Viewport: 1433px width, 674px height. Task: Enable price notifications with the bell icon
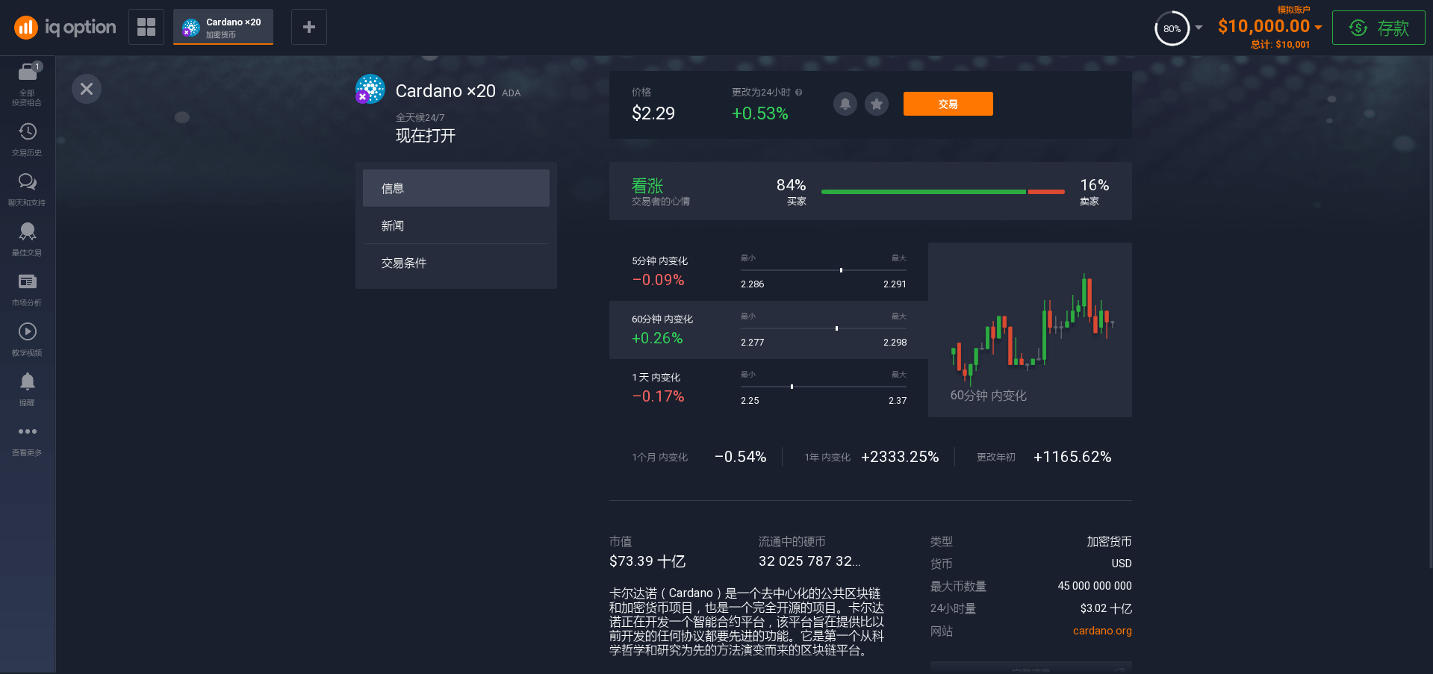845,104
